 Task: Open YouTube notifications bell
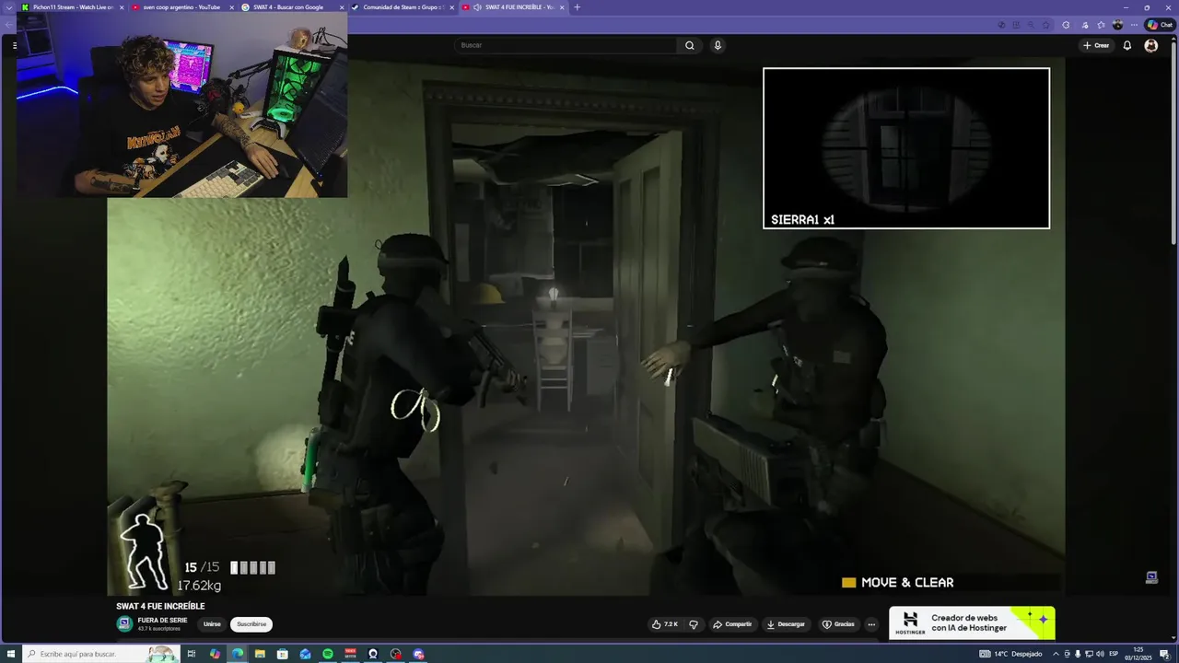(x=1126, y=45)
